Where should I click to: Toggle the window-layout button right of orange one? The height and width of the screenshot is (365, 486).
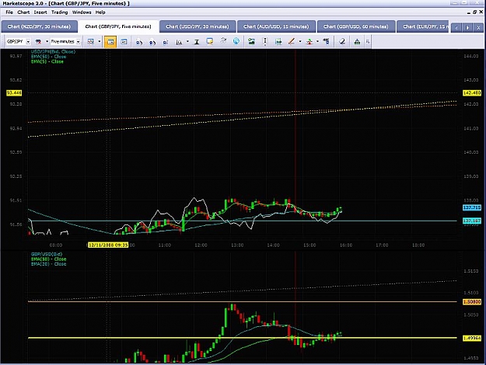point(124,41)
